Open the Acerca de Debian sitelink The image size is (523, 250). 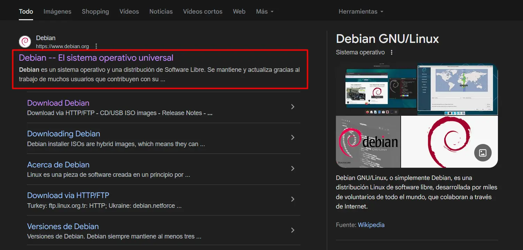click(58, 165)
